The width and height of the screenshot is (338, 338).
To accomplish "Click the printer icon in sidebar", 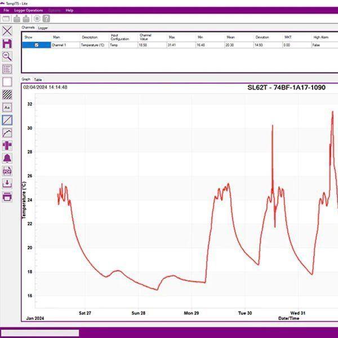I will tap(7, 196).
